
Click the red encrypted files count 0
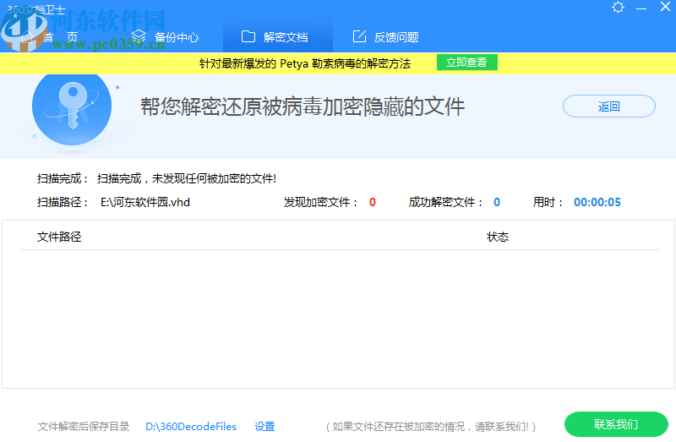point(373,202)
